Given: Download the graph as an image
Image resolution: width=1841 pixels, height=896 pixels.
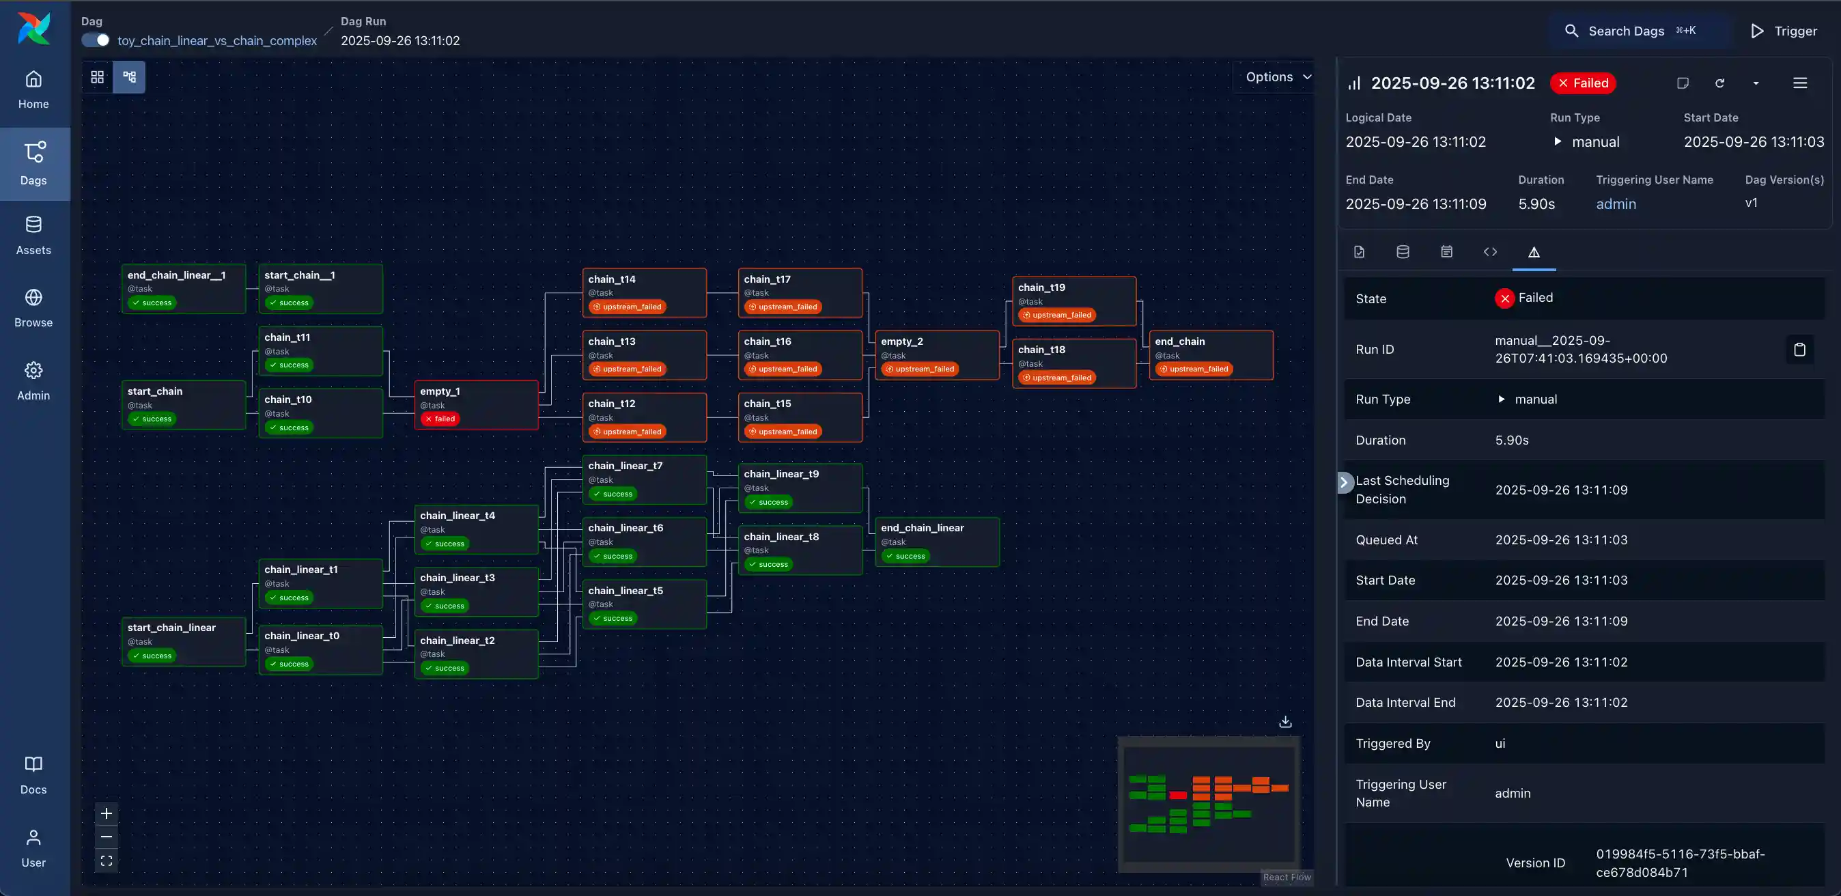Looking at the screenshot, I should coord(1284,722).
